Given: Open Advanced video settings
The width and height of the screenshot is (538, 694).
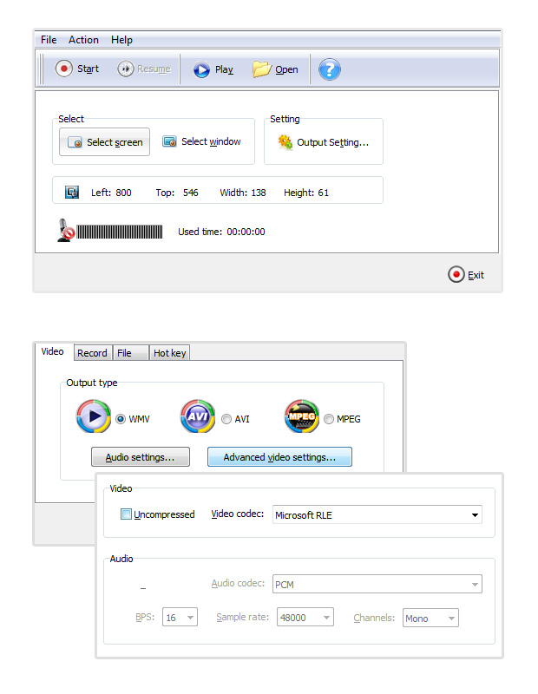Looking at the screenshot, I should point(279,457).
